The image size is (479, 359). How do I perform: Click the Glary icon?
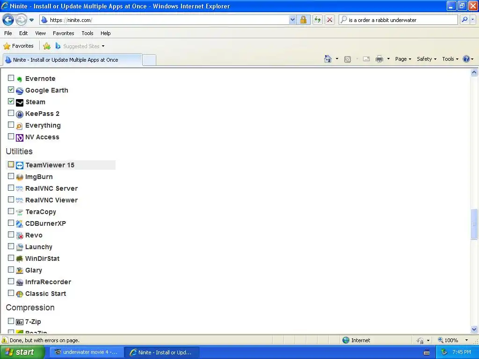pos(20,271)
